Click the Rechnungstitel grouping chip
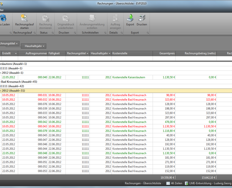Viewport: 232px width, 188px height. (x=9, y=43)
